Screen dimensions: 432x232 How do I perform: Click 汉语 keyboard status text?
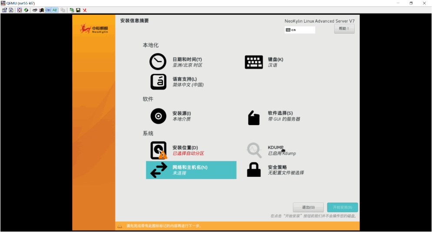pos(272,65)
